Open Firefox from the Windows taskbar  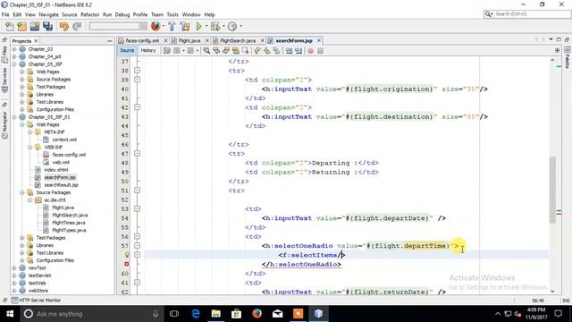(257, 314)
